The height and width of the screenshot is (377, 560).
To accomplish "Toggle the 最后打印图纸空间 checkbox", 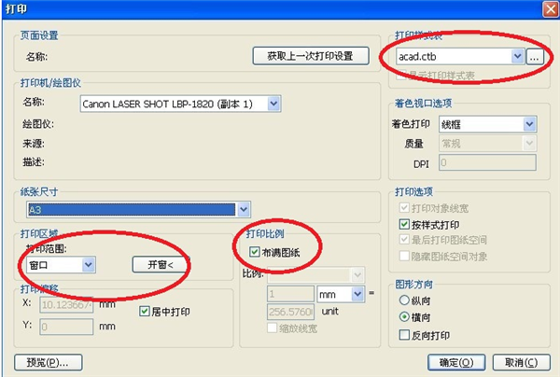I will 404,239.
